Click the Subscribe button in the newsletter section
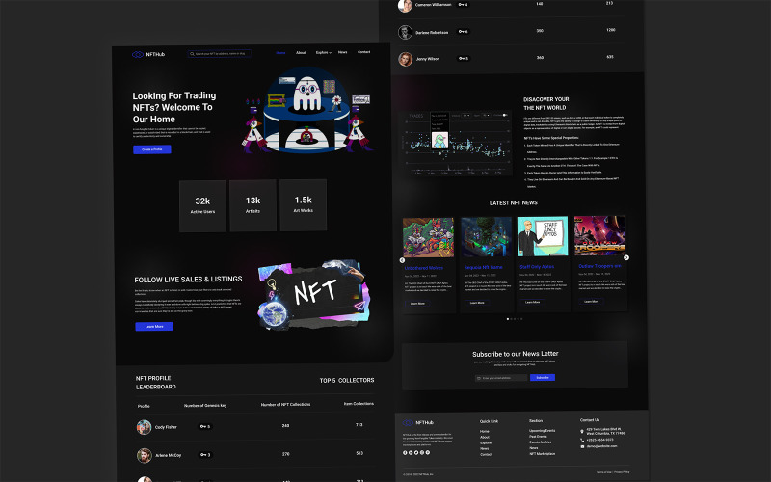 tap(542, 378)
